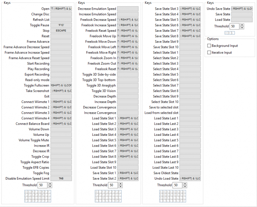The width and height of the screenshot is (257, 207).
Task: Toggle the Iterative Input option
Action: [209, 53]
